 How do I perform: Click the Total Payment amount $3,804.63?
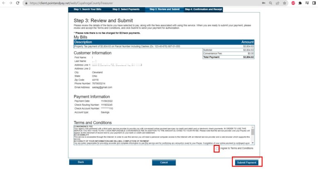248,57
